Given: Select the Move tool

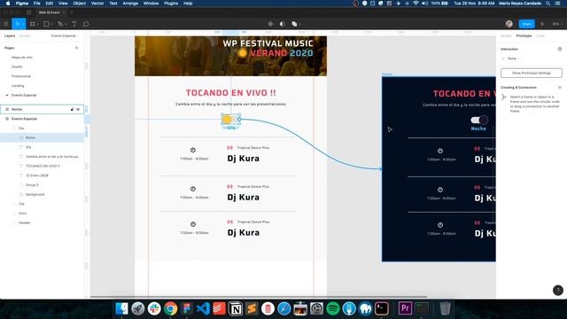Looking at the screenshot, I should tap(17, 24).
